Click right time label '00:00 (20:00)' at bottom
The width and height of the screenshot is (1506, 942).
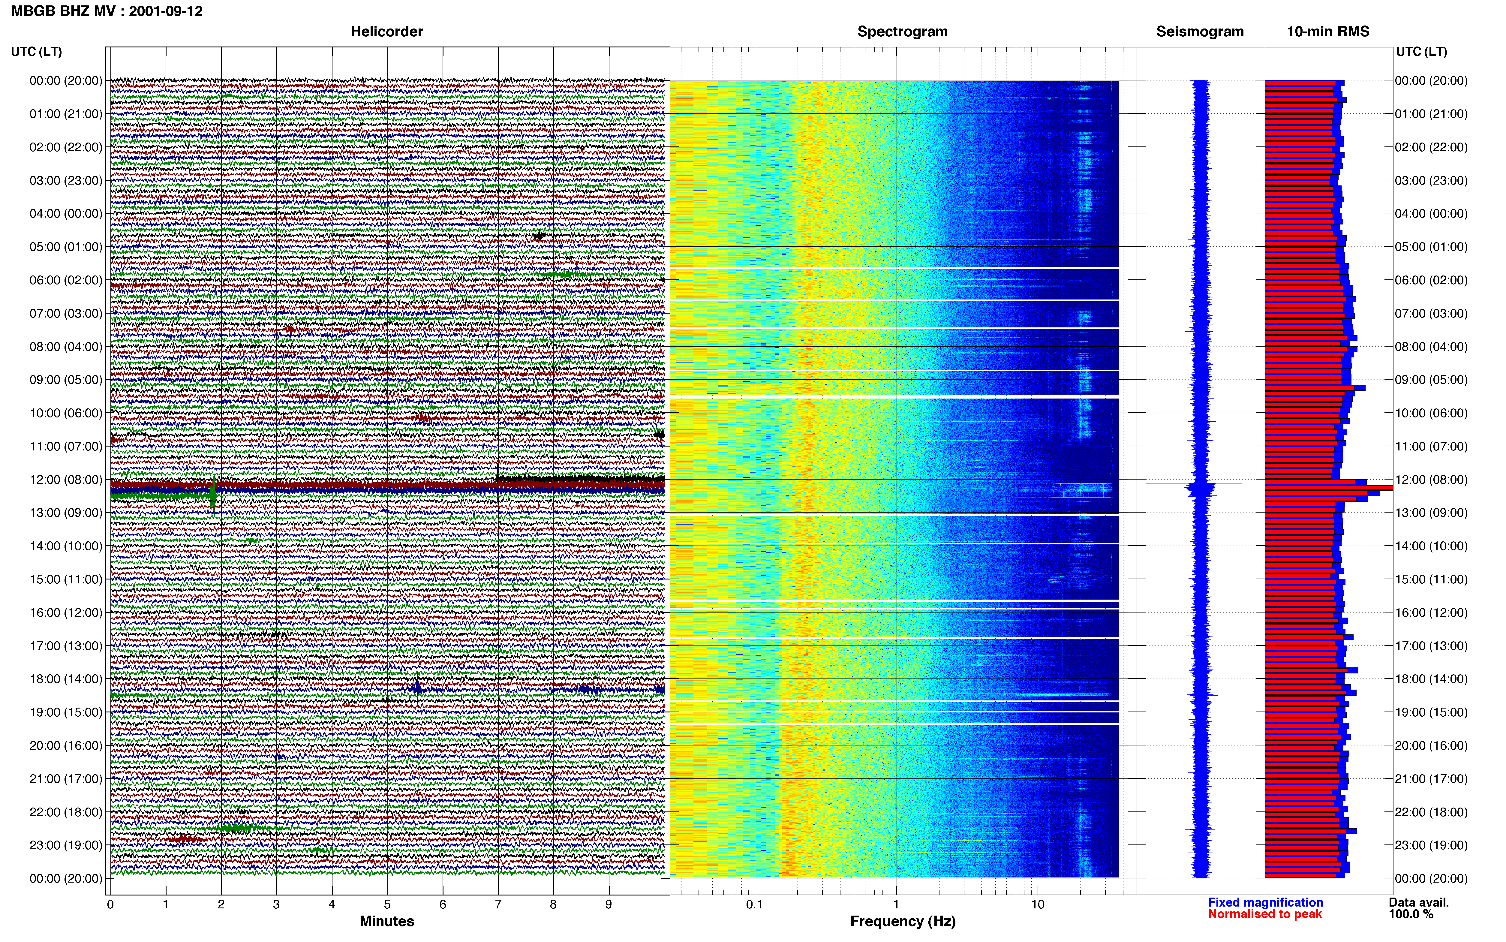pyautogui.click(x=1431, y=878)
